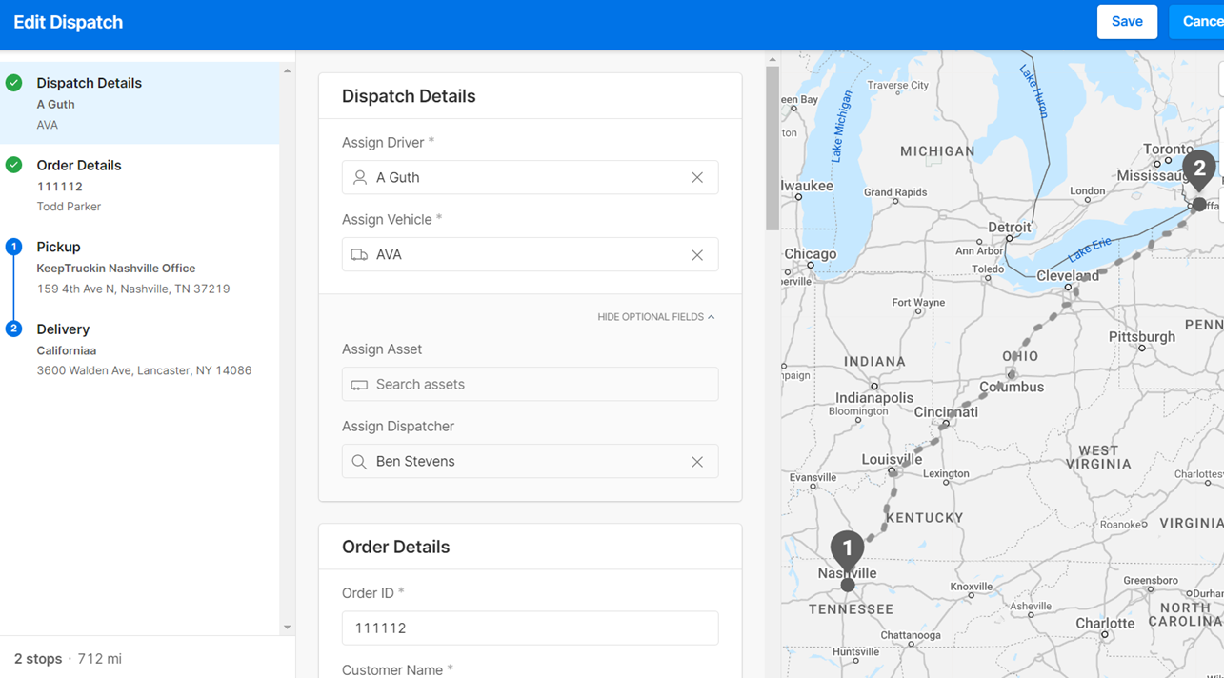This screenshot has width=1224, height=678.
Task: Clear the assigned driver A Guth
Action: (697, 178)
